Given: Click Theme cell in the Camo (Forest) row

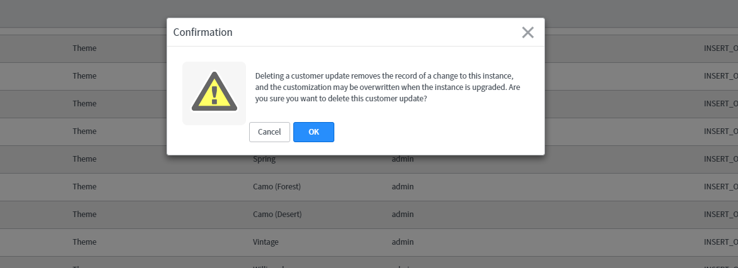Looking at the screenshot, I should click(x=85, y=187).
